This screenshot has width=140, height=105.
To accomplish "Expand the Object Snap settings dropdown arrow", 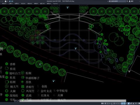I will [x=126, y=104].
